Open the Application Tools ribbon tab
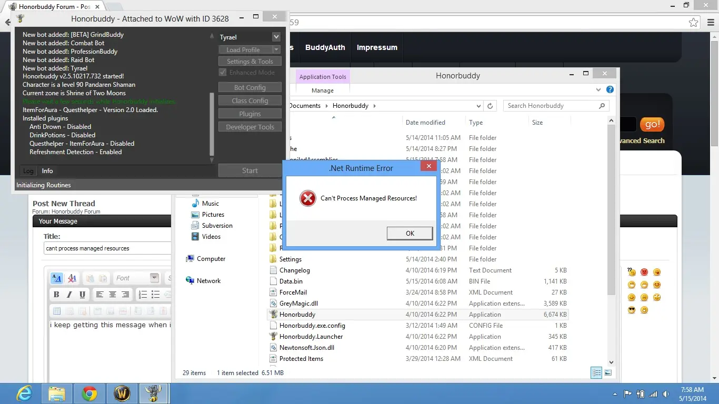 click(x=323, y=77)
